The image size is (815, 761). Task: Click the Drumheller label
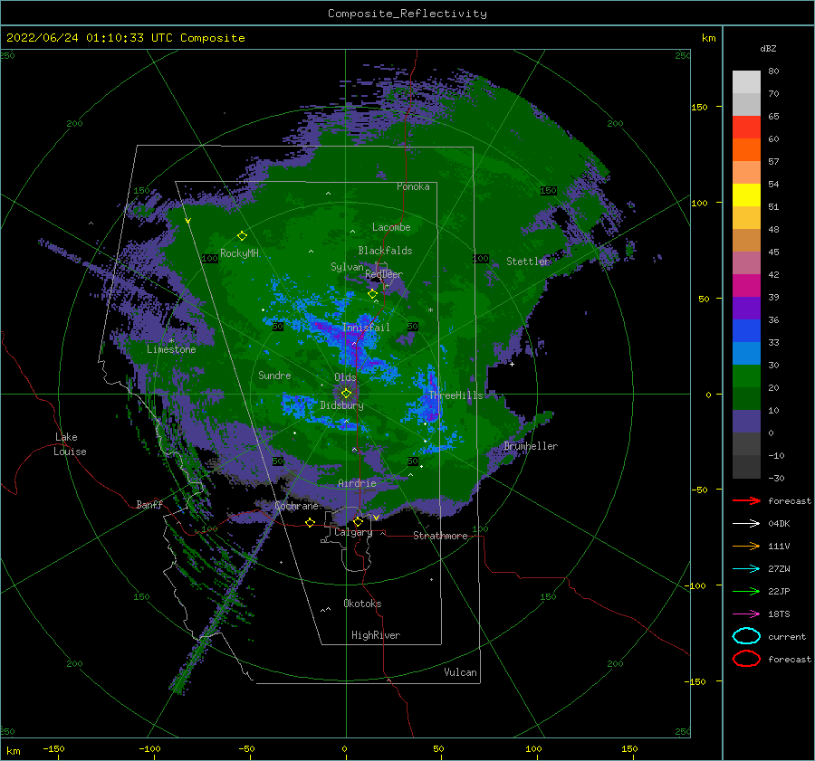[x=531, y=446]
